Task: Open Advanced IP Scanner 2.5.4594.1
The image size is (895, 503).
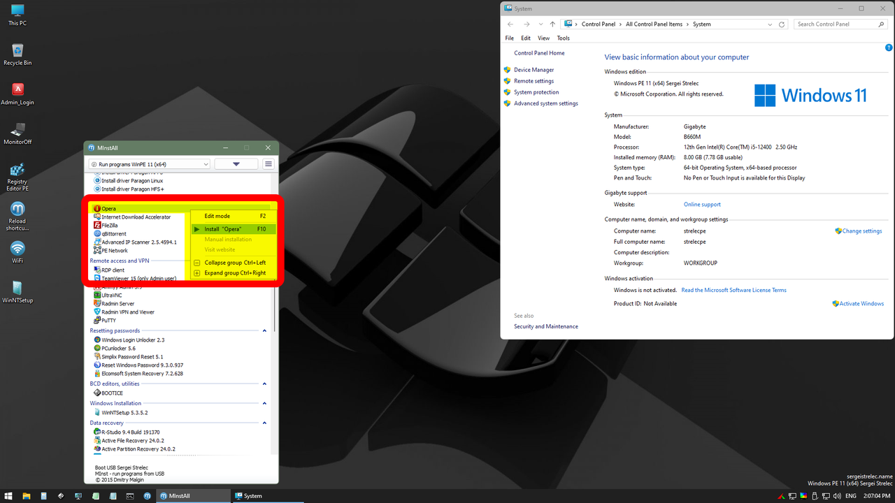Action: [96, 242]
